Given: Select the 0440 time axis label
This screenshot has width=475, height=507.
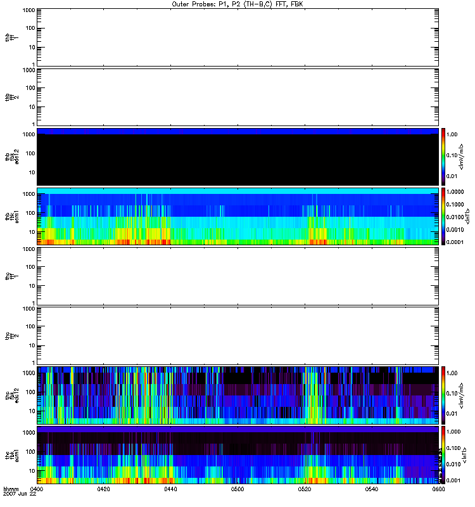Looking at the screenshot, I should click(x=170, y=489).
